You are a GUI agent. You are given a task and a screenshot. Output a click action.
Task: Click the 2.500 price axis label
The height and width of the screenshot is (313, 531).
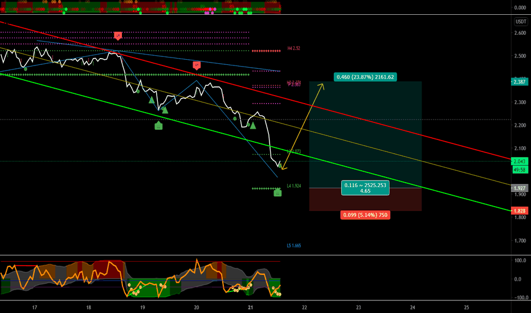[520, 56]
